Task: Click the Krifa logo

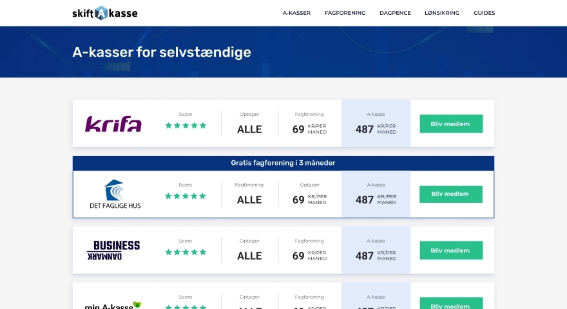Action: [x=113, y=124]
